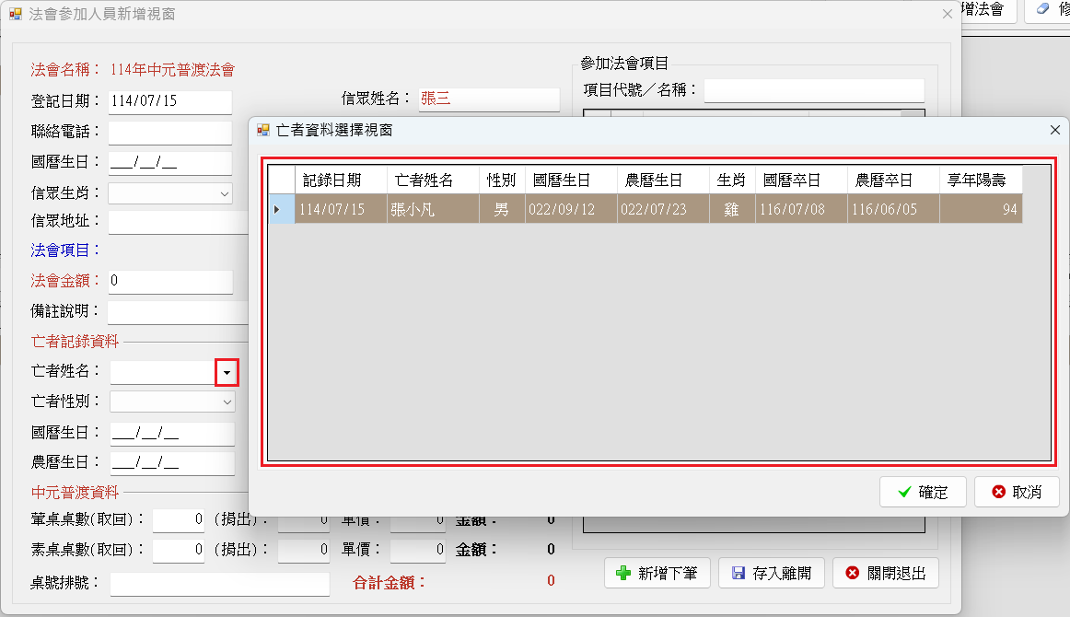Focus the 聯絡電話 input field

(170, 133)
